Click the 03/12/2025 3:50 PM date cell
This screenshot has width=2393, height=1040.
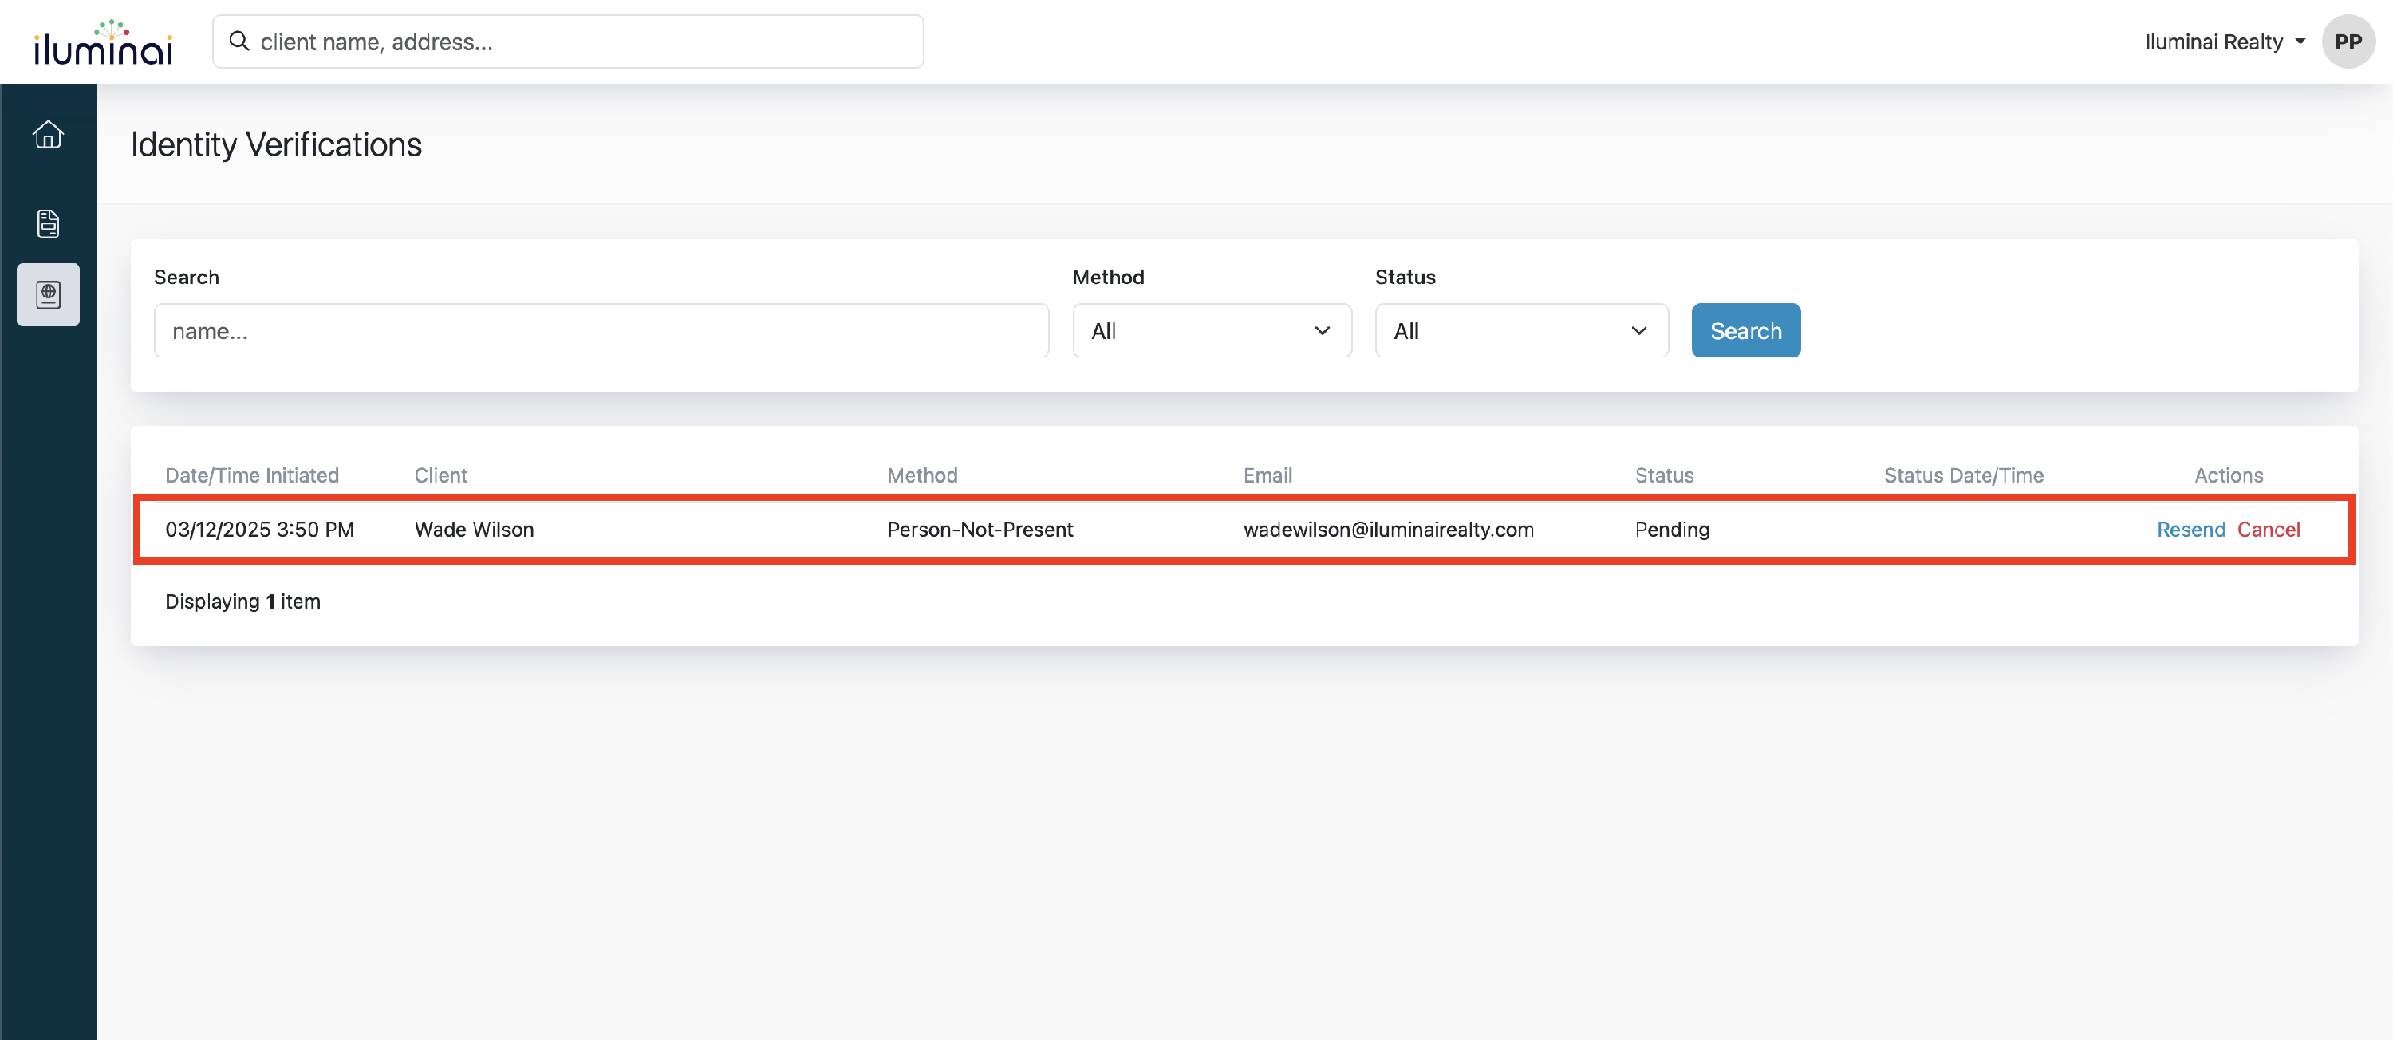tap(259, 530)
